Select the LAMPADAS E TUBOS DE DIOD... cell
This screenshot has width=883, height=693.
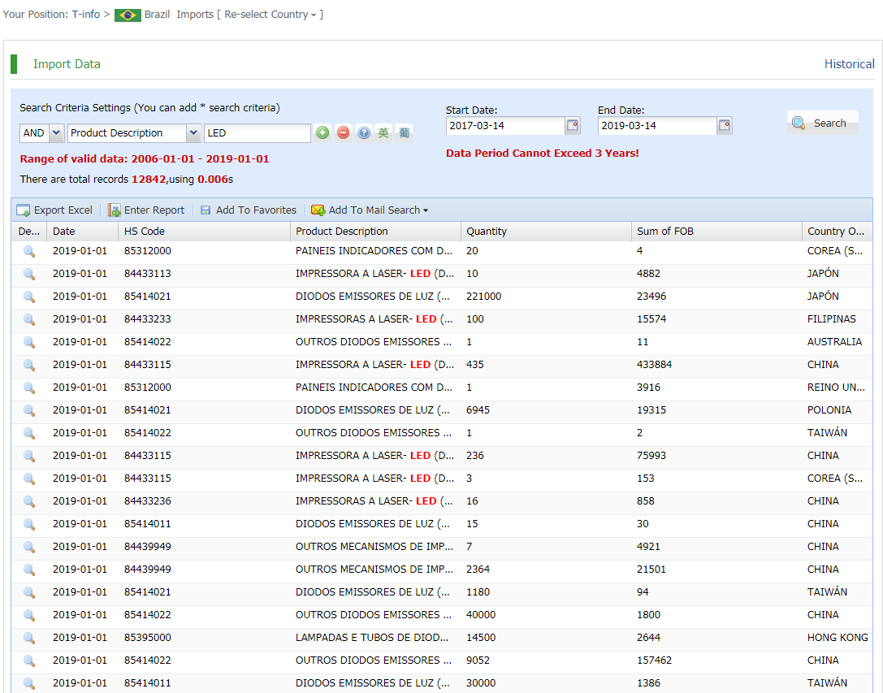pos(372,637)
